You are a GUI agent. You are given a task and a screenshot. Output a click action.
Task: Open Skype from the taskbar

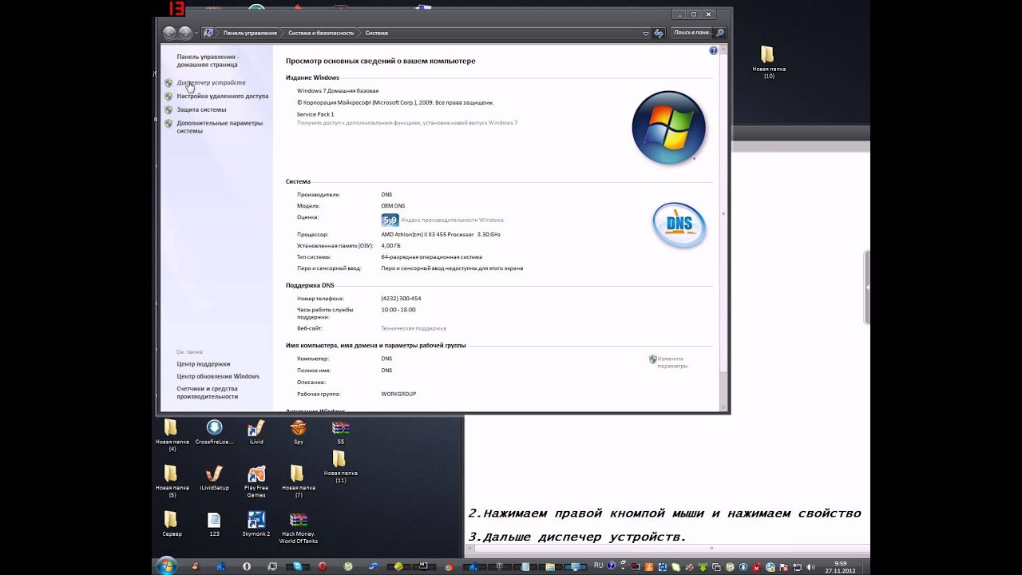point(297,566)
